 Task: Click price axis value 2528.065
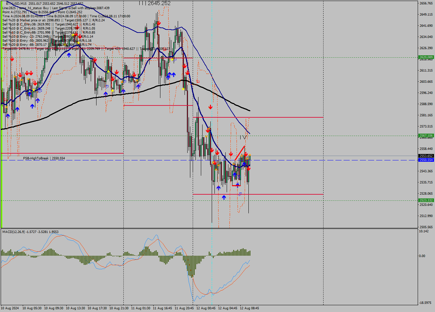pos(426,193)
